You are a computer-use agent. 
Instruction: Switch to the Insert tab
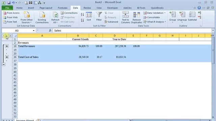coord(31,8)
